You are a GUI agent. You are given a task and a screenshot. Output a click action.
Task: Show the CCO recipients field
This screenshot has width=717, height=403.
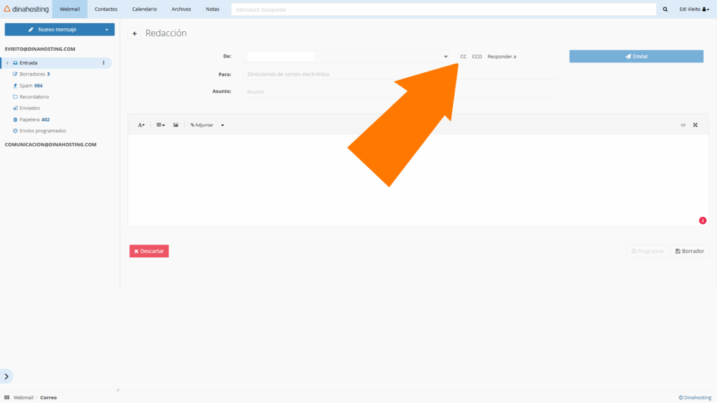tap(477, 56)
